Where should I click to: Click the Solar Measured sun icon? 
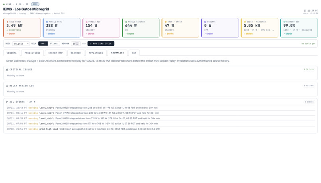(x=245, y=21)
